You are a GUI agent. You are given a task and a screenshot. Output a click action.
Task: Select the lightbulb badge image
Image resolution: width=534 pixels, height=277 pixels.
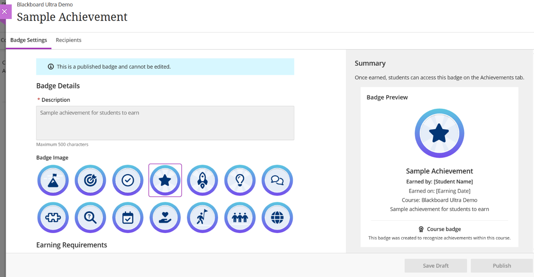[240, 181]
